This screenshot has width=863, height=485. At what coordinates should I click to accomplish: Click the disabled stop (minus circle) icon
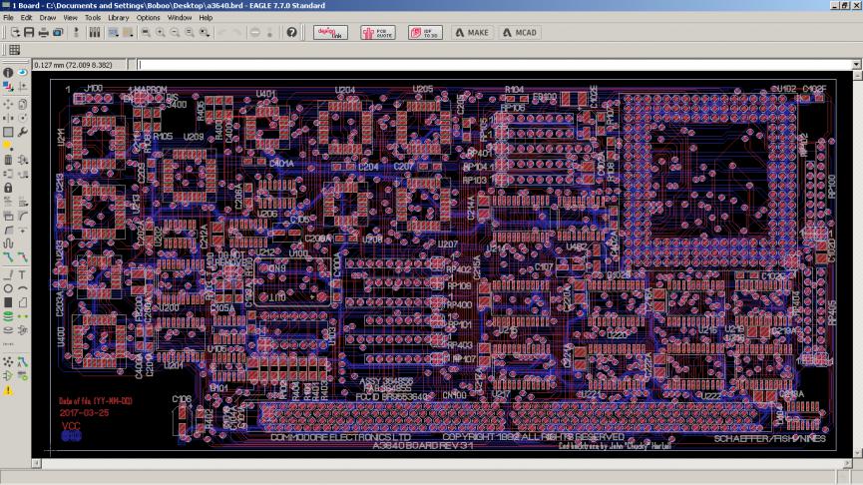[x=254, y=33]
